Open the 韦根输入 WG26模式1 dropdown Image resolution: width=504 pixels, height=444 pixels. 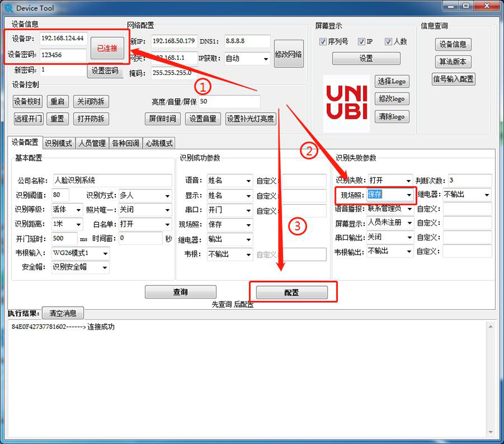click(81, 253)
